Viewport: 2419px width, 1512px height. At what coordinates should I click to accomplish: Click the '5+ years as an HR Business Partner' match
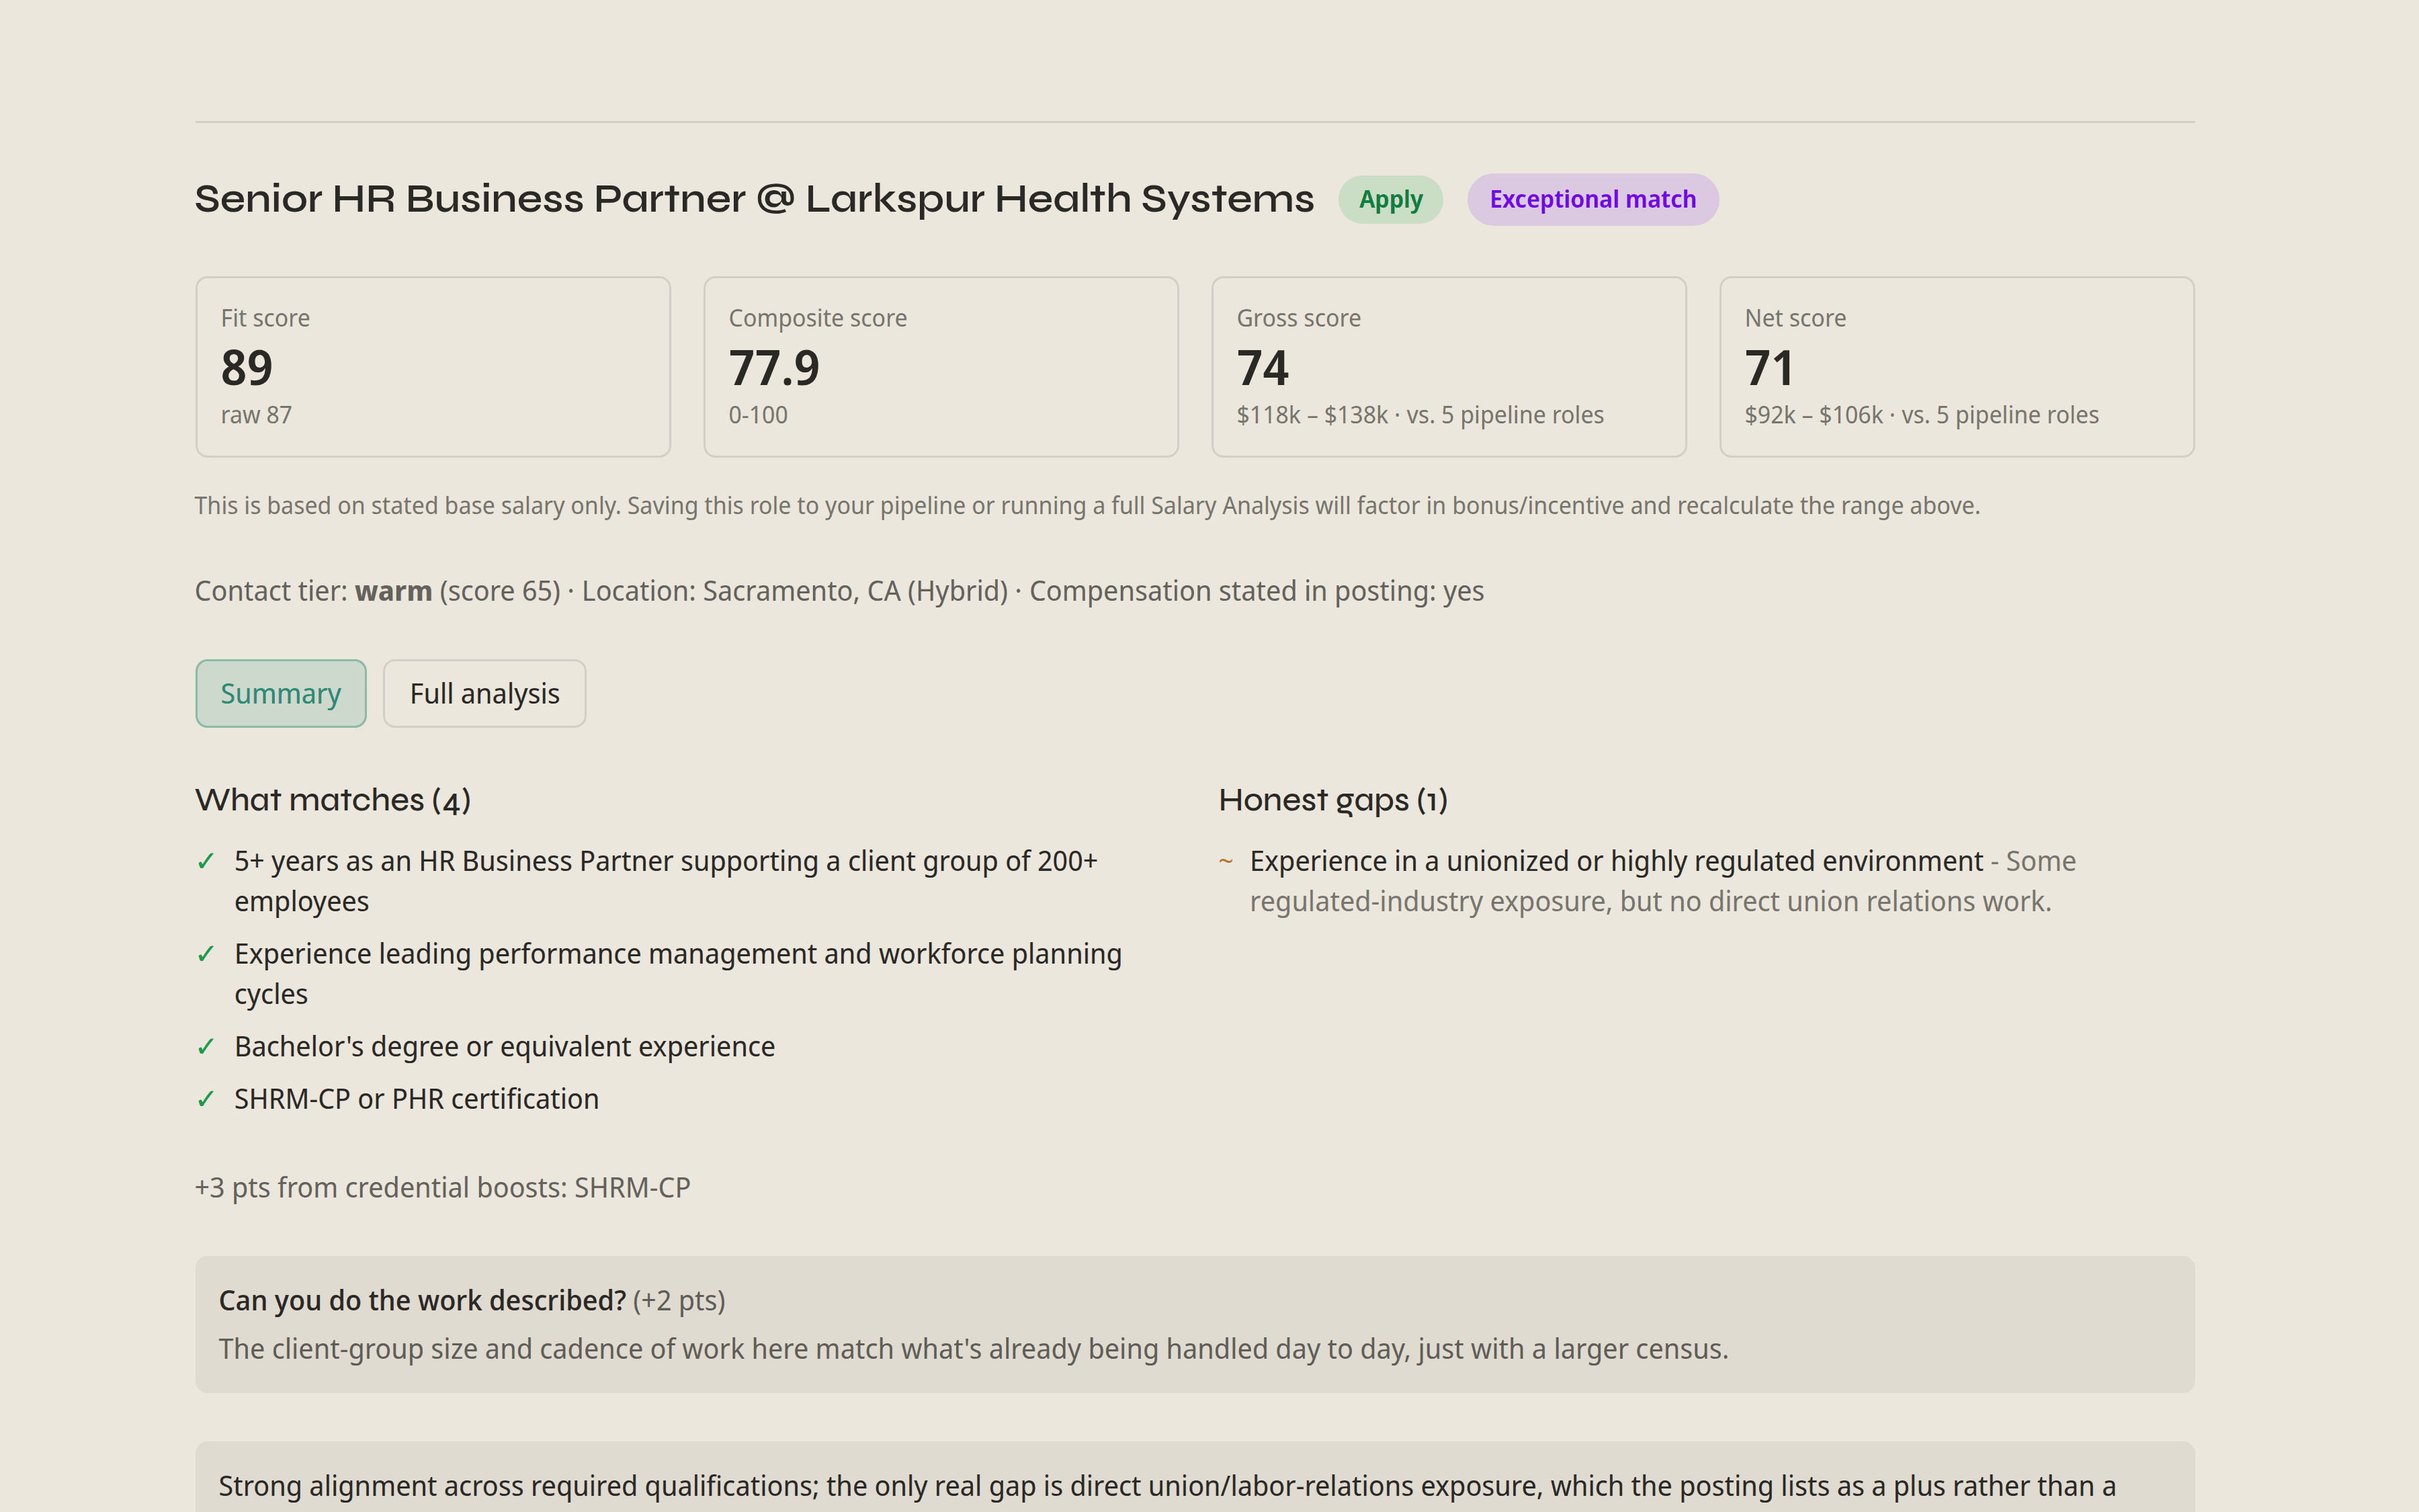pos(666,881)
